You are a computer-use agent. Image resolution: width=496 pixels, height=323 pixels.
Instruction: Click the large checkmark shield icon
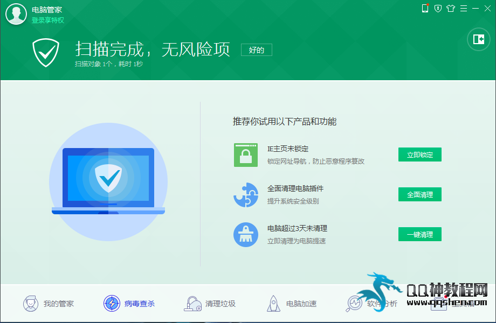click(46, 52)
